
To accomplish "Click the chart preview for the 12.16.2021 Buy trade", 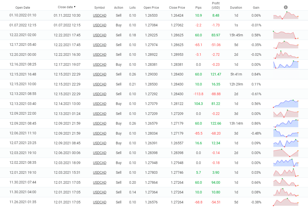I will [286, 64].
